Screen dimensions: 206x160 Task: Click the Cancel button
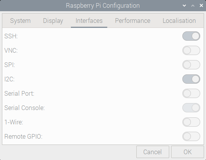click(x=153, y=152)
